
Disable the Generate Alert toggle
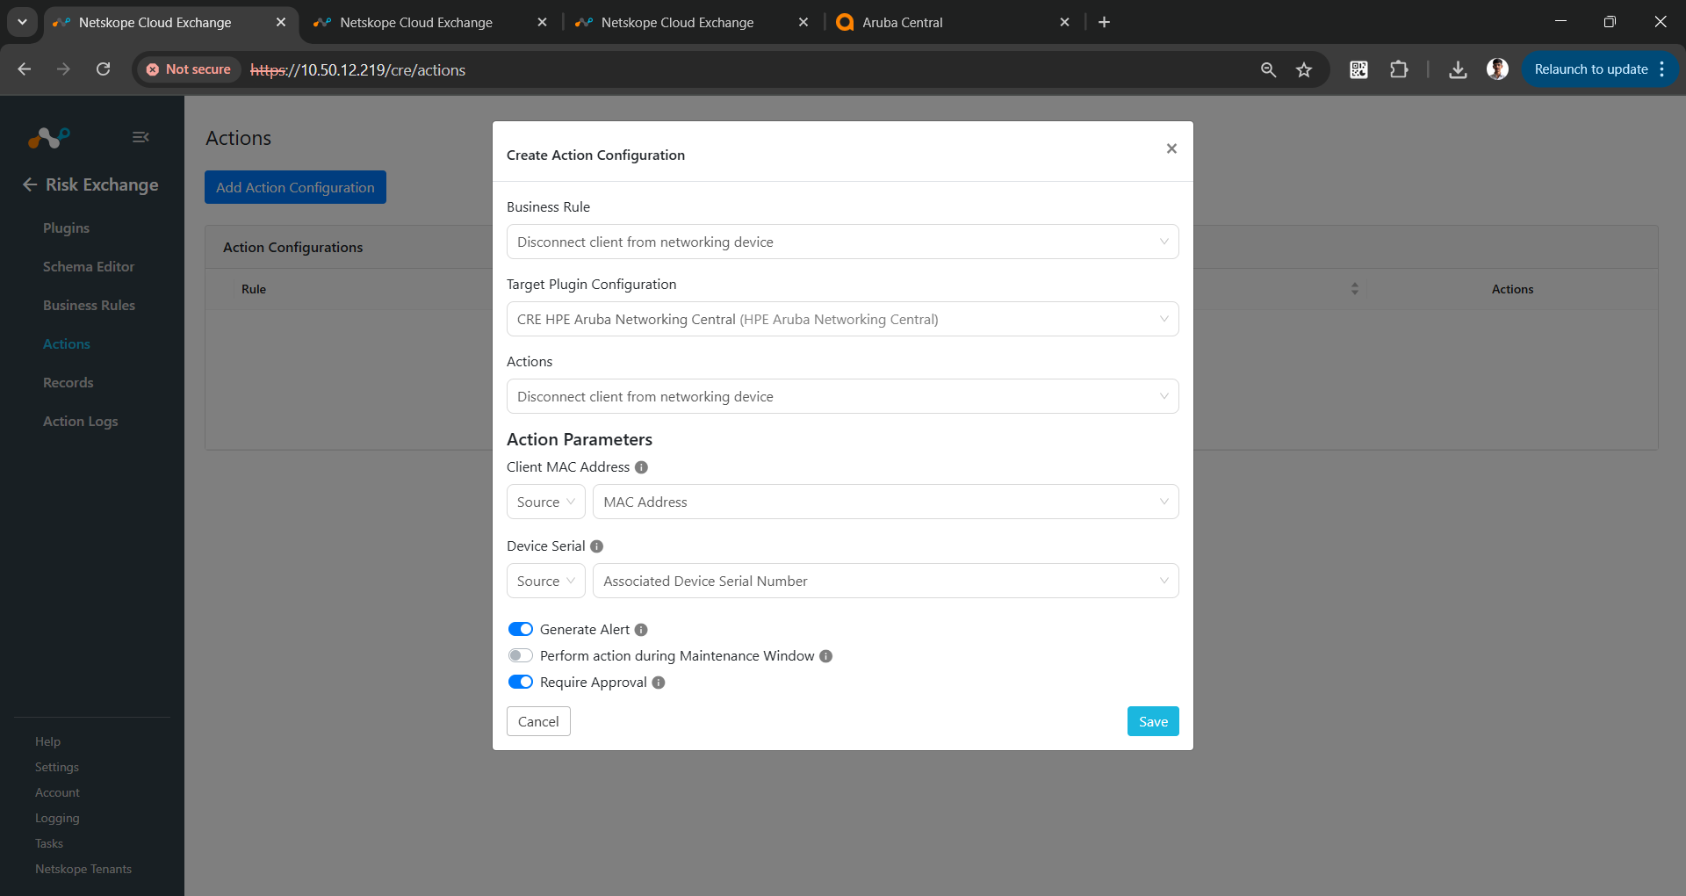(521, 629)
